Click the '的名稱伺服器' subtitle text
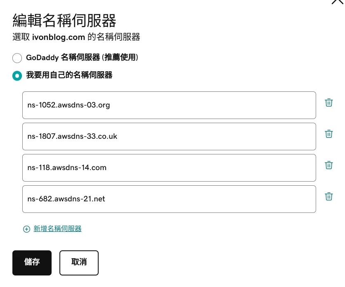 [x=113, y=37]
